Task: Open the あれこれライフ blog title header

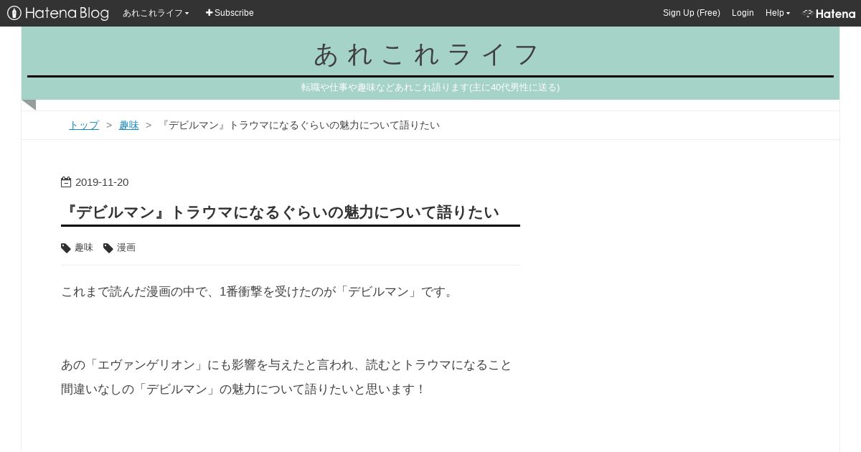Action: click(x=428, y=54)
